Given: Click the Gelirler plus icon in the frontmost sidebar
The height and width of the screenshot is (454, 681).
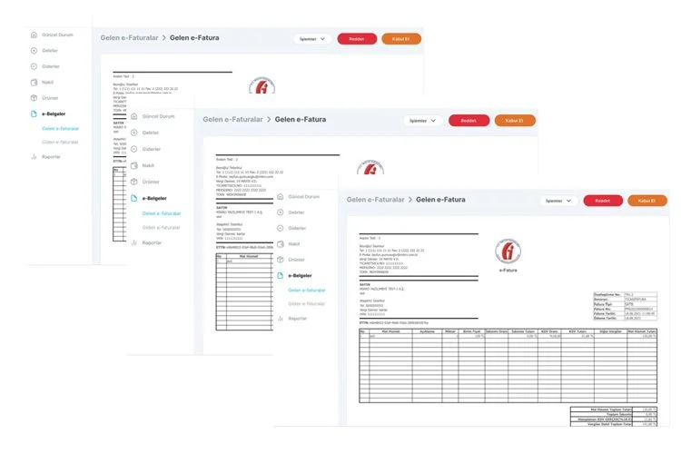Looking at the screenshot, I should 280,212.
